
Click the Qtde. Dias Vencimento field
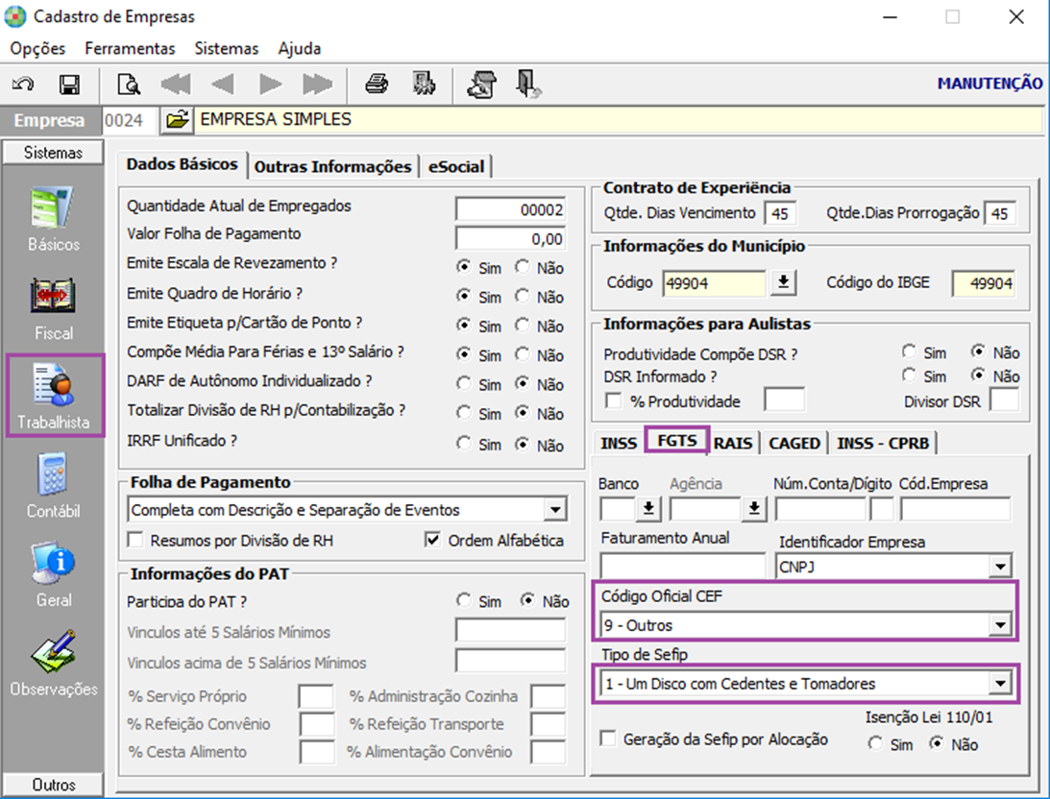pos(780,213)
